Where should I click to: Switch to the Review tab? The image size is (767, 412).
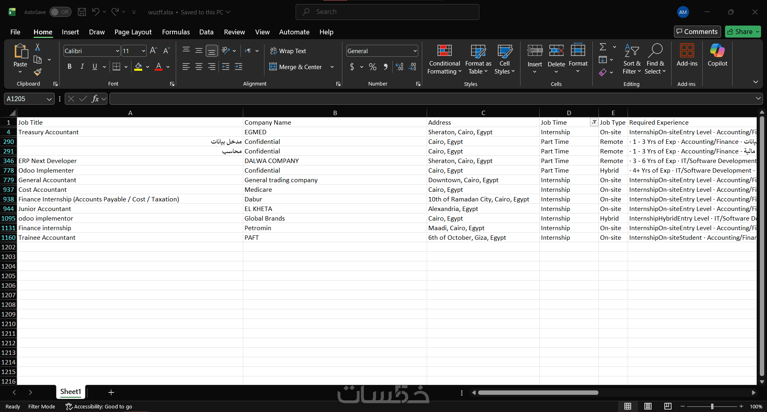pyautogui.click(x=234, y=32)
